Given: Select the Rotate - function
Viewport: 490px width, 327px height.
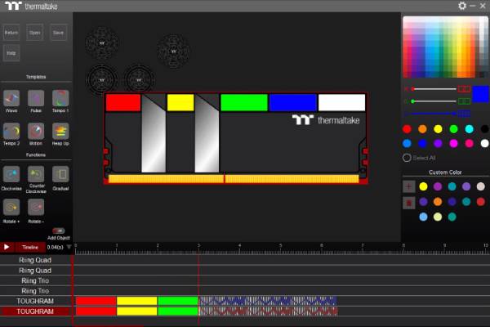Looking at the screenshot, I should pos(36,207).
